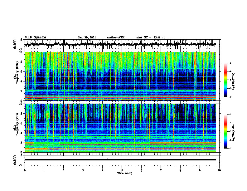Click time axis tick label "5"
This screenshot has height=191, width=247.
tap(122, 170)
